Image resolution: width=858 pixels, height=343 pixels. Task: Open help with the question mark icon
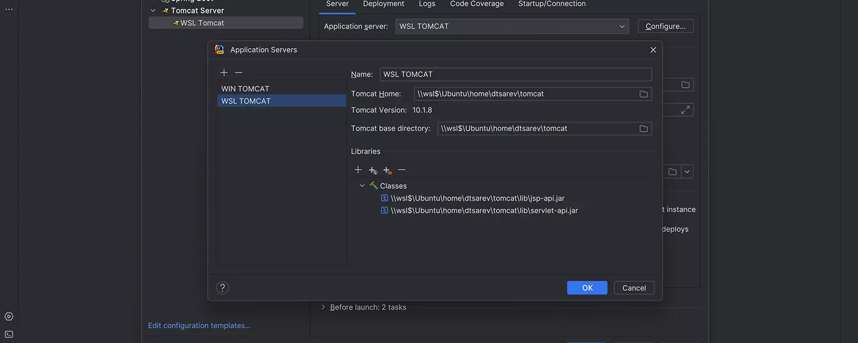pyautogui.click(x=223, y=288)
